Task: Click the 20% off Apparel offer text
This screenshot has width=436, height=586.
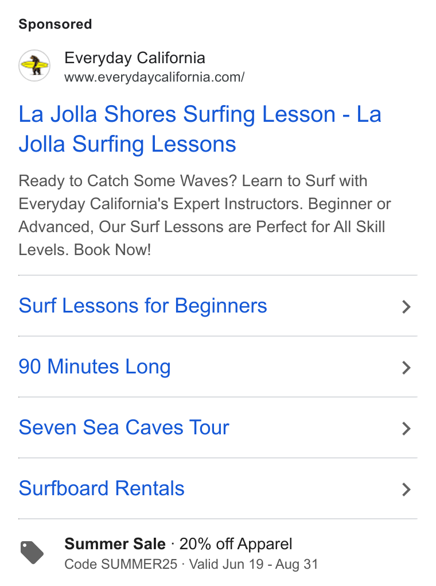Action: tap(236, 544)
